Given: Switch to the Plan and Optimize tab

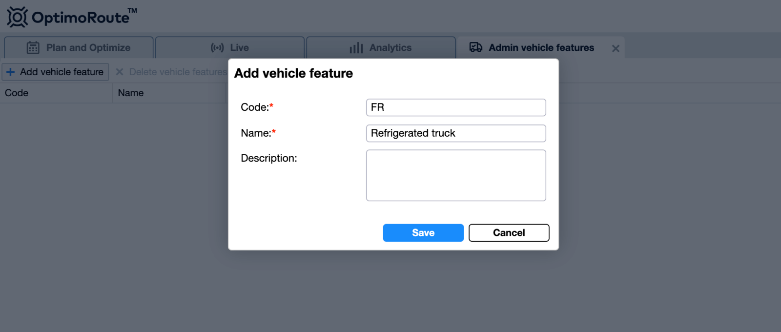Looking at the screenshot, I should [79, 47].
